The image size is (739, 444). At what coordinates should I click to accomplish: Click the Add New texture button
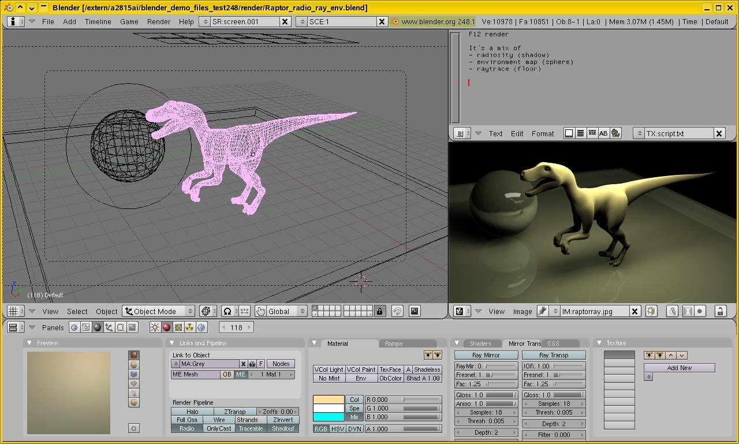click(x=680, y=367)
